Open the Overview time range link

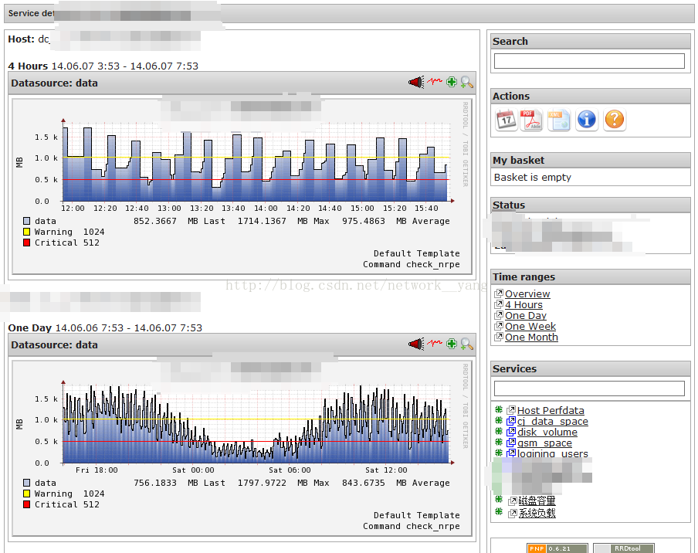coord(527,293)
